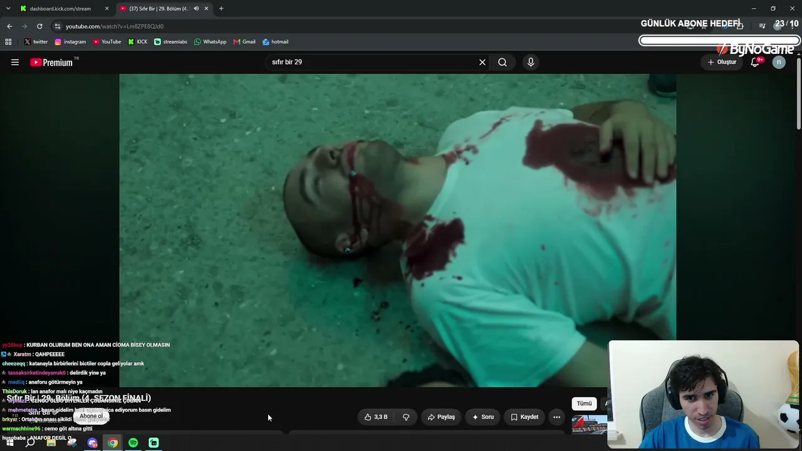Open the Chrome apps grid shortcut
This screenshot has height=451, width=802.
pyautogui.click(x=8, y=42)
